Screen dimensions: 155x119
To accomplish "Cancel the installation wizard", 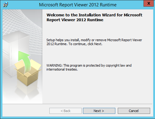I will click(x=134, y=111).
